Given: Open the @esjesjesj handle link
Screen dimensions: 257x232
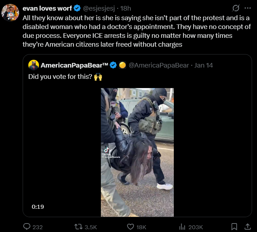Looking at the screenshot, I should (x=99, y=8).
